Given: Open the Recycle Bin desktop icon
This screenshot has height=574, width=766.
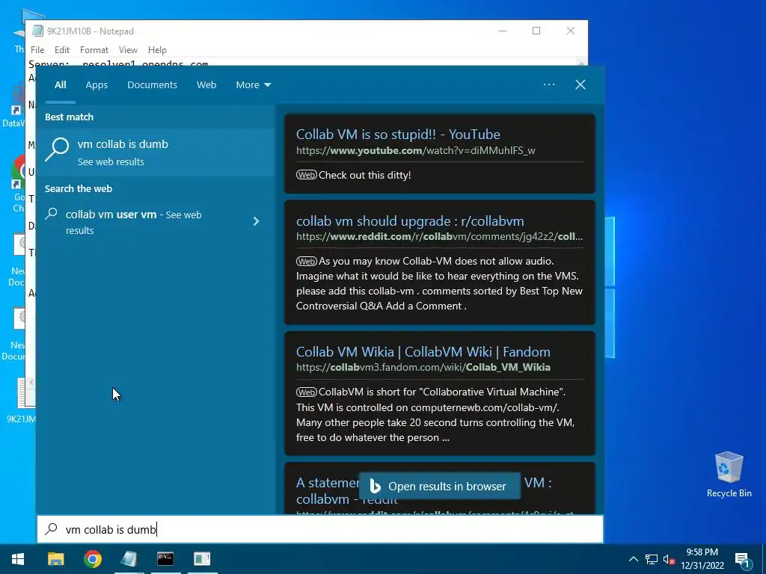Looking at the screenshot, I should pyautogui.click(x=729, y=475).
